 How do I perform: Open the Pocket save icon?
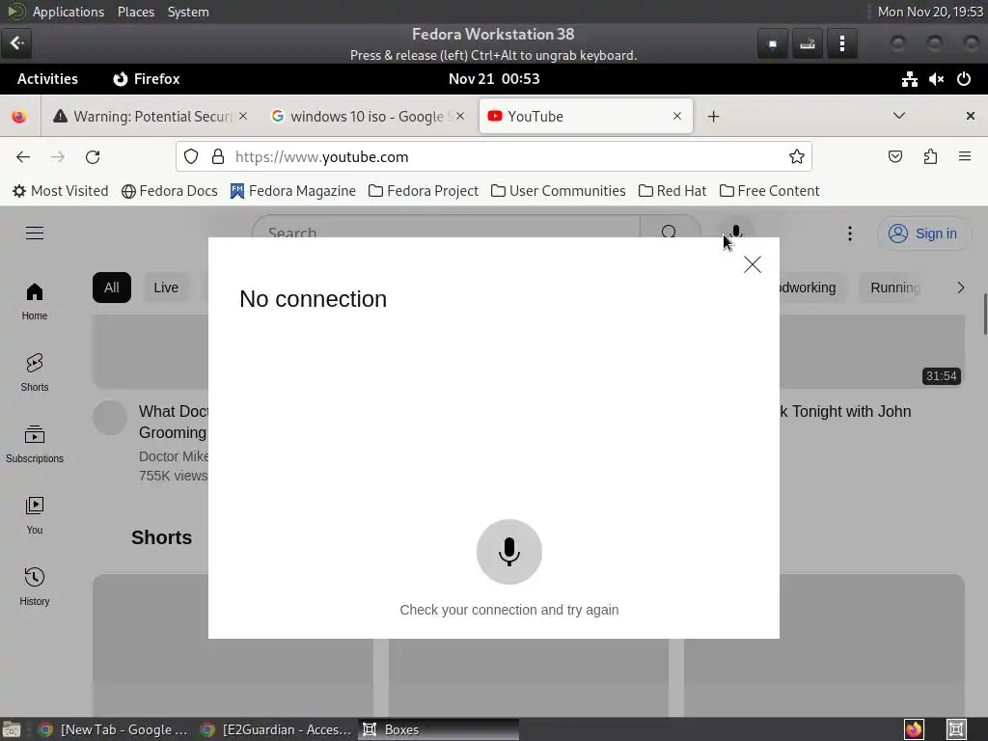click(x=895, y=157)
